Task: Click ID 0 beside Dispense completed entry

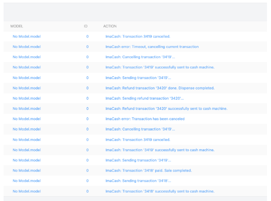Action: click(x=87, y=88)
